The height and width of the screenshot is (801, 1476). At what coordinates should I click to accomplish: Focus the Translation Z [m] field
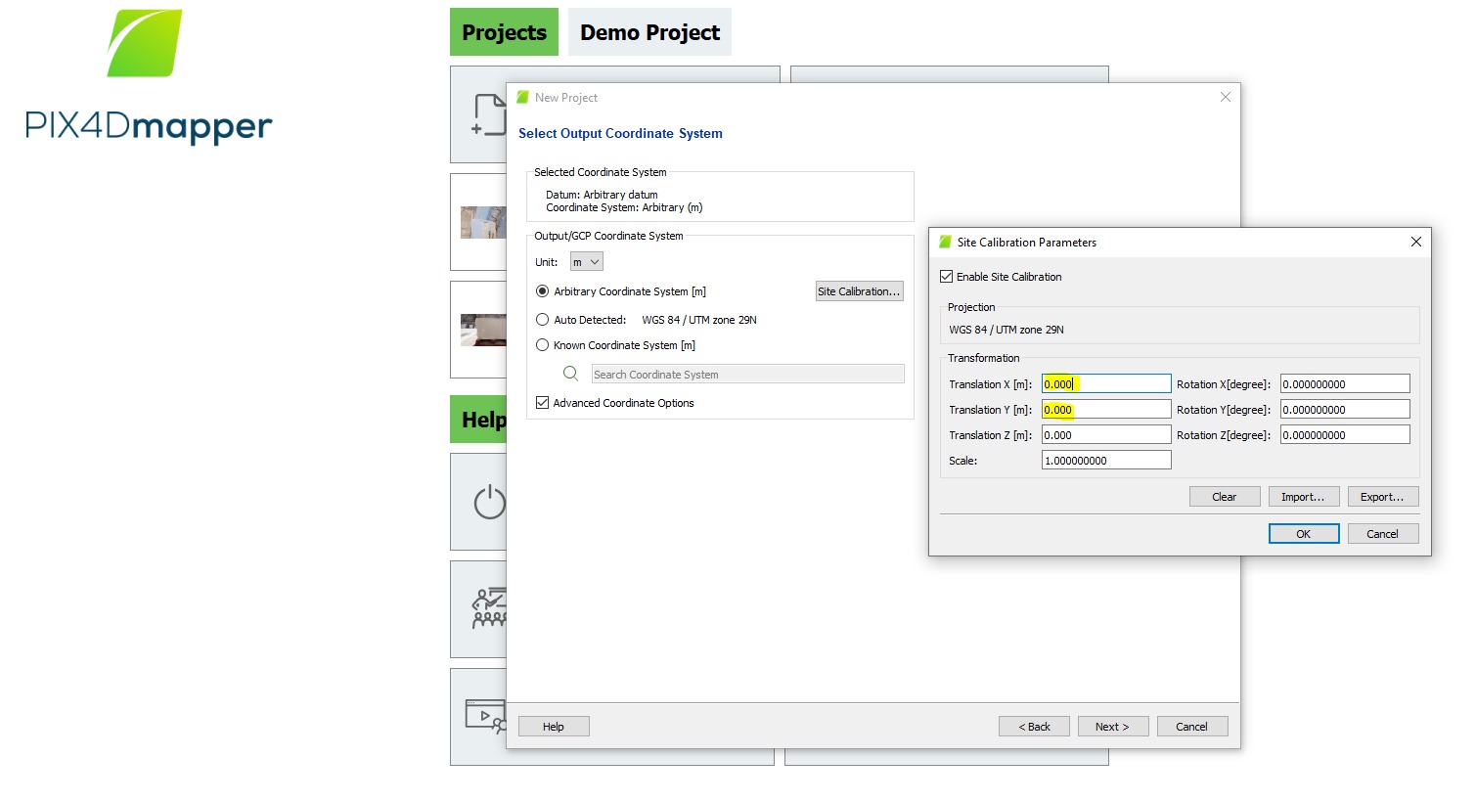point(1106,435)
